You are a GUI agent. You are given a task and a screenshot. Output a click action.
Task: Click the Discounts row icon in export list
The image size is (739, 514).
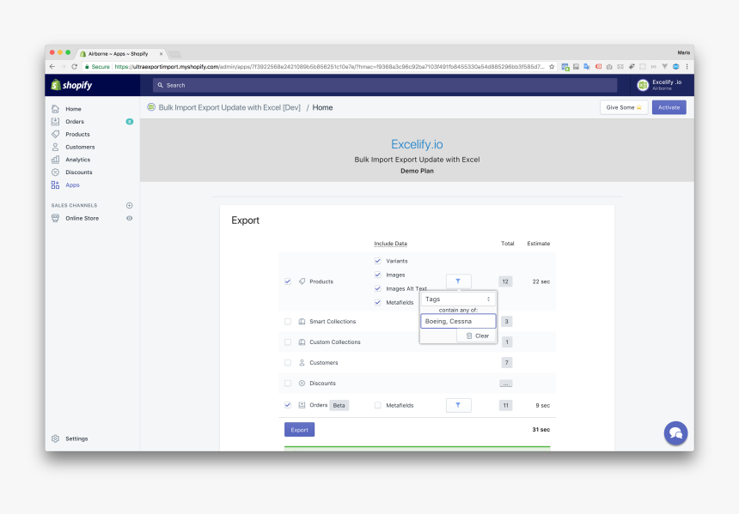click(x=302, y=384)
